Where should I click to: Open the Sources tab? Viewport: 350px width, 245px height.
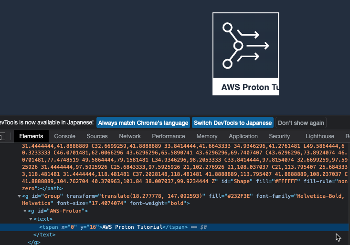click(97, 136)
